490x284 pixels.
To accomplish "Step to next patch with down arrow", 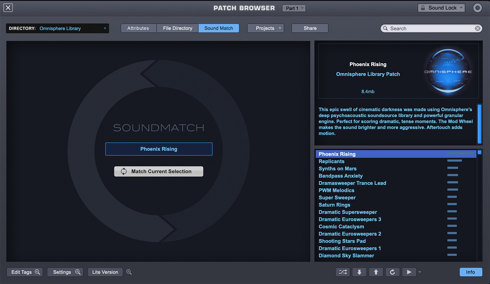I will coord(360,272).
